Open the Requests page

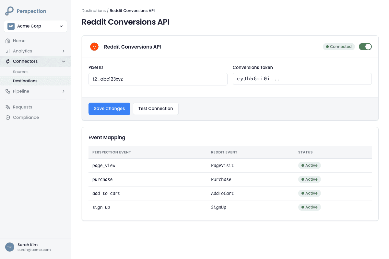point(35,107)
